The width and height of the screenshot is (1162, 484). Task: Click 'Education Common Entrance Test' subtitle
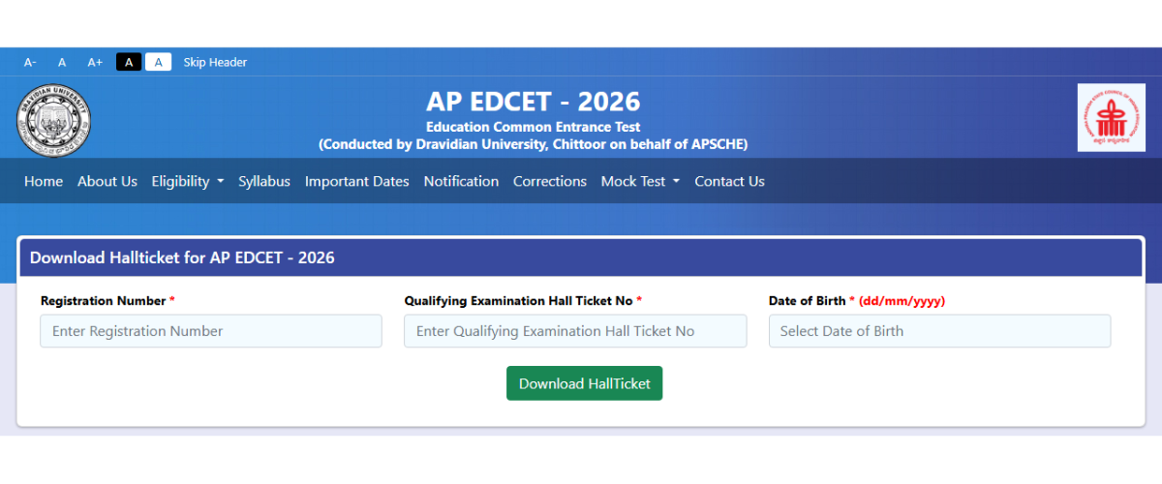[533, 127]
